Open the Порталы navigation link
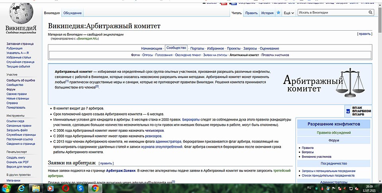 (197, 49)
